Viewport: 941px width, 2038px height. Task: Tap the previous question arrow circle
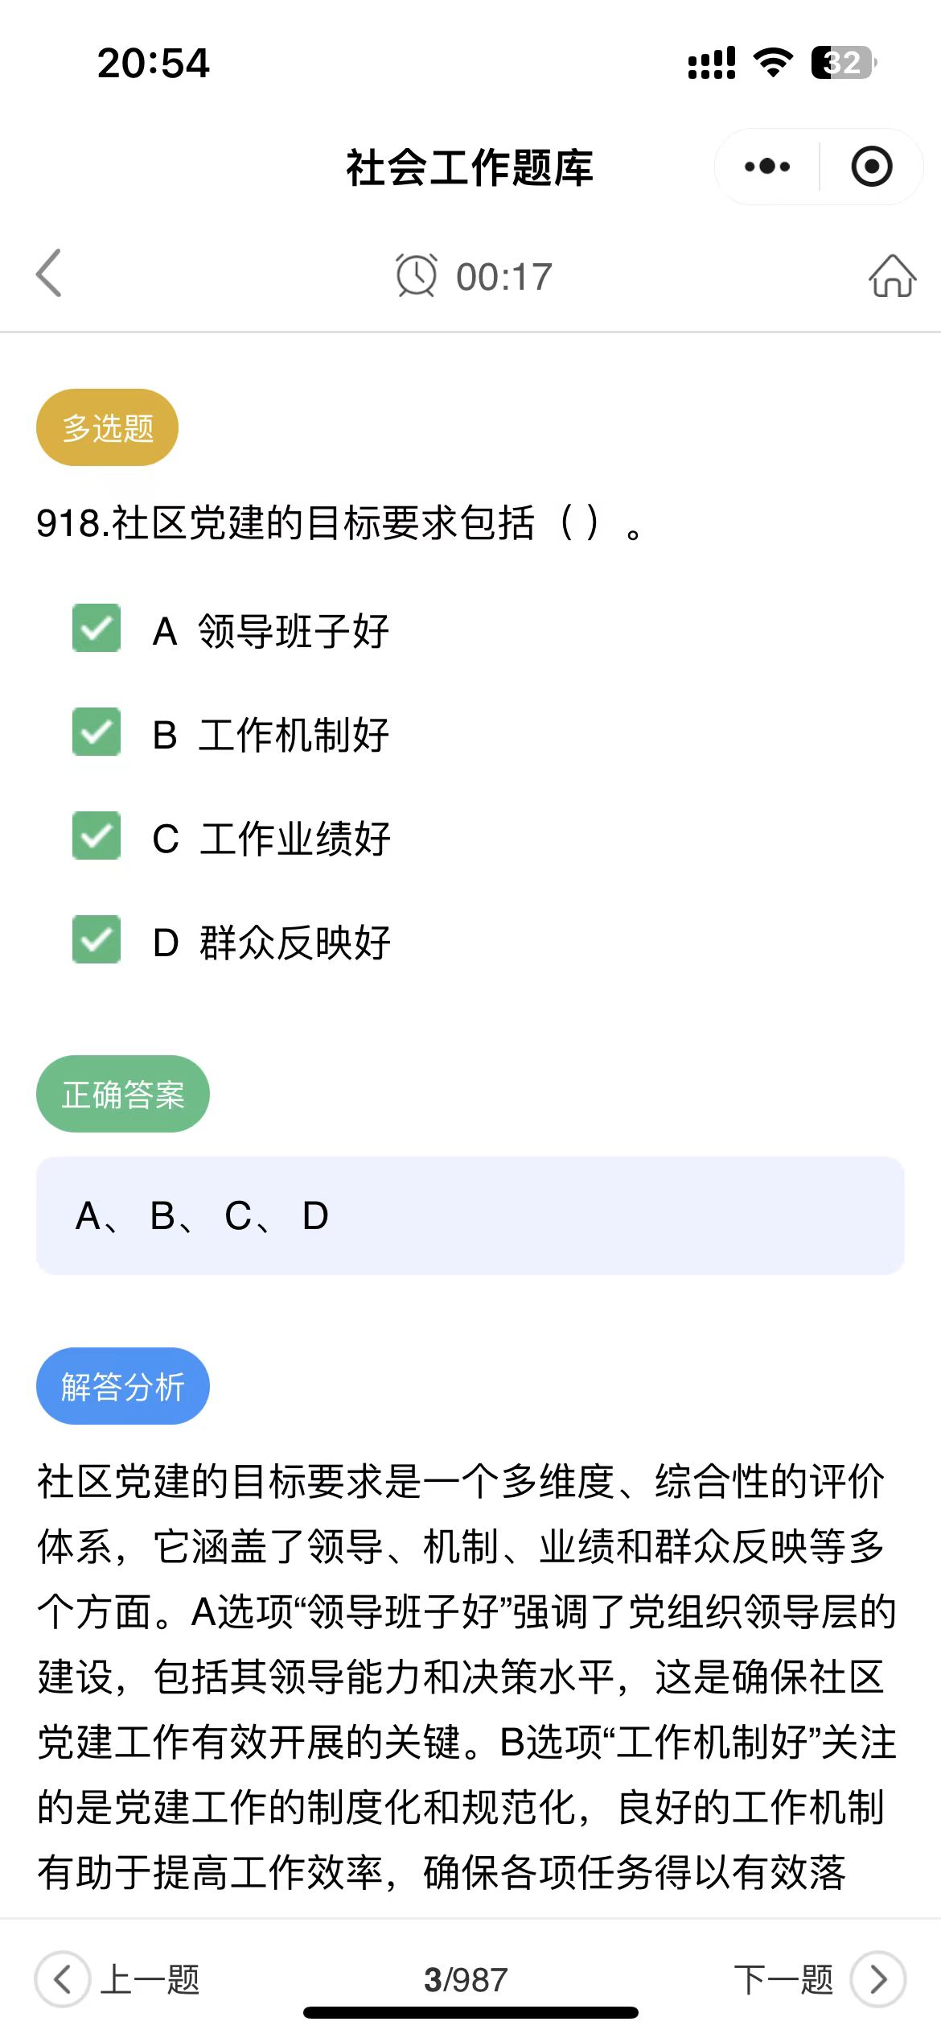point(62,1979)
